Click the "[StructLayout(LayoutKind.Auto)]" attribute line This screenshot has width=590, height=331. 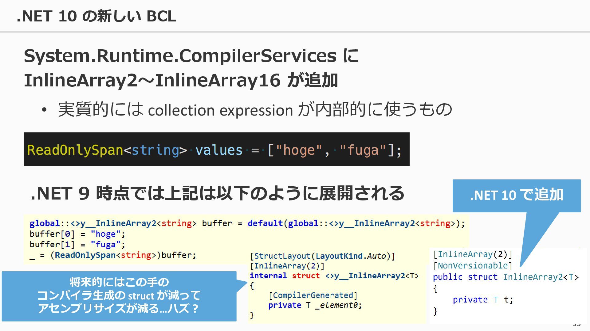(x=322, y=256)
